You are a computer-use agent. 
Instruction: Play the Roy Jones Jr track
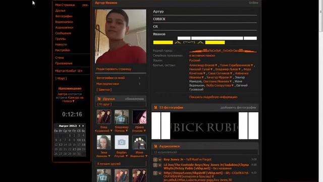point(155,160)
